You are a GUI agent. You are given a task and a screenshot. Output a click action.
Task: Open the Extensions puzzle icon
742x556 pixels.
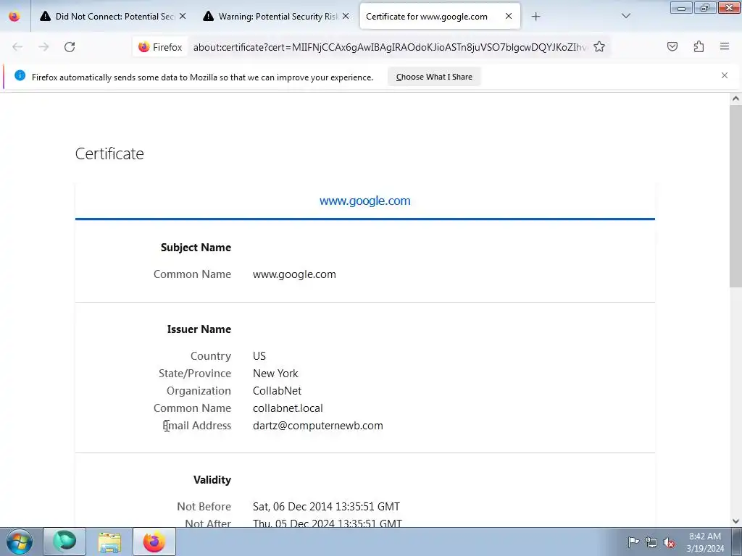coord(699,46)
